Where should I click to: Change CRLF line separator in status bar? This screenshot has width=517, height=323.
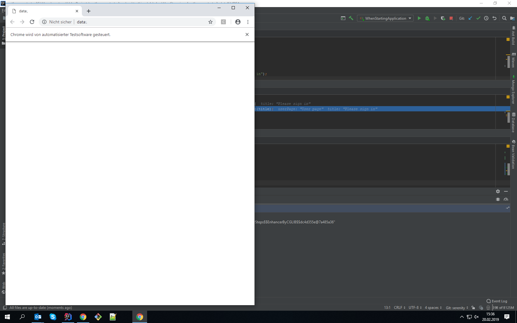399,308
